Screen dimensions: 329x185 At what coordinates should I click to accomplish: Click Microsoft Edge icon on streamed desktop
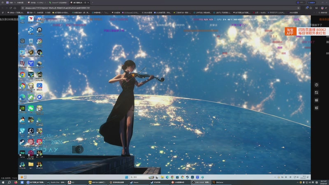23,97
